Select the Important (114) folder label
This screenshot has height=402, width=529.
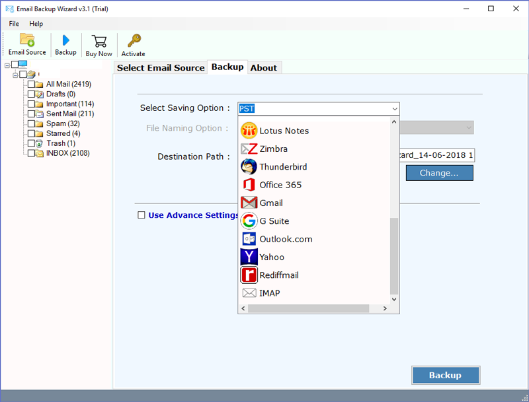click(x=70, y=104)
